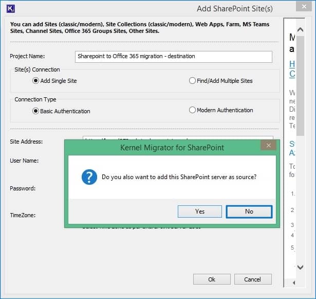
Task: Click the help panel scroll down arrow
Action: (x=300, y=267)
